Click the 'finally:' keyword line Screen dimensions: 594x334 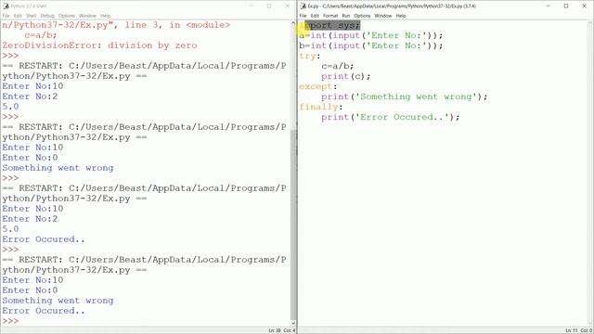coord(321,108)
